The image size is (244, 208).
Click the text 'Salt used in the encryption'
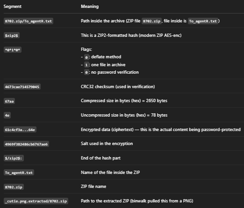tap(107, 144)
